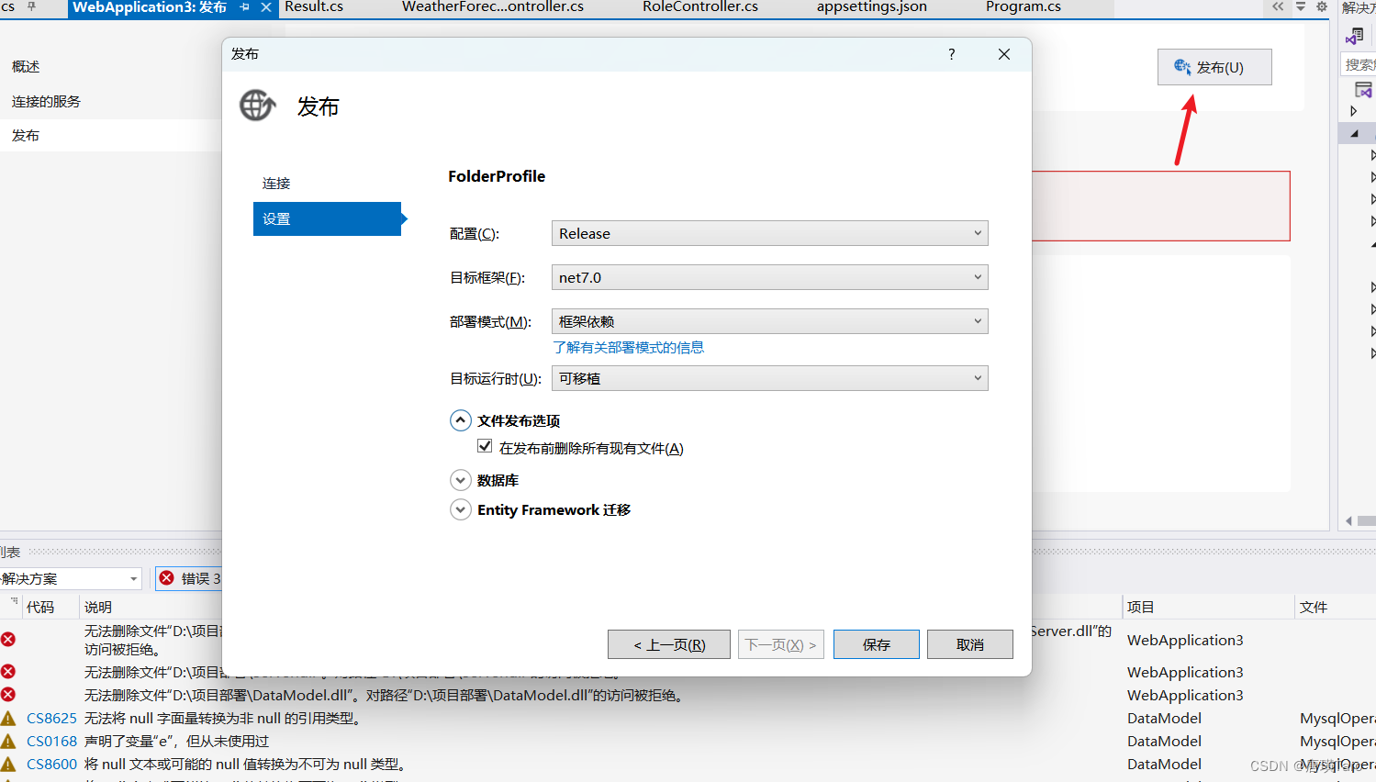Screen dimensions: 1376x782
Task: Open the gear settings icon in the tab bar
Action: click(x=1322, y=6)
